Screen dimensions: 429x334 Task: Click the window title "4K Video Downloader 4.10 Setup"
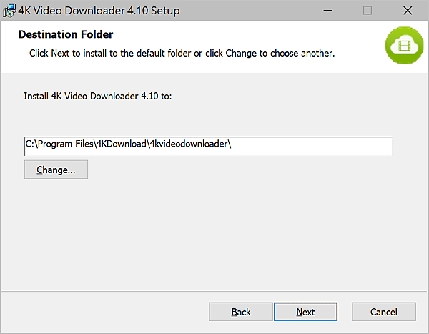[x=99, y=11]
